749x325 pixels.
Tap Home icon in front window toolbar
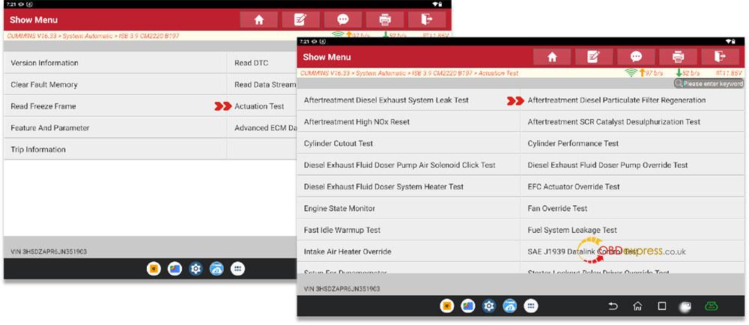pos(552,57)
